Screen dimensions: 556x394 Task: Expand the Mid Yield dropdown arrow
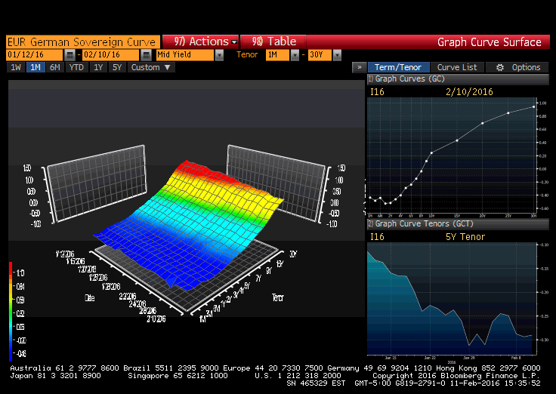[220, 55]
